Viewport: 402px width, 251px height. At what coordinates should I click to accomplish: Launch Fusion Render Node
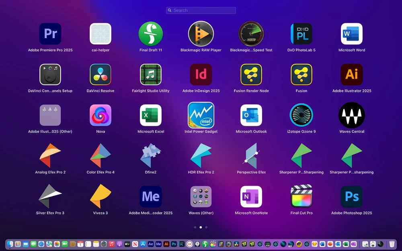pos(251,74)
